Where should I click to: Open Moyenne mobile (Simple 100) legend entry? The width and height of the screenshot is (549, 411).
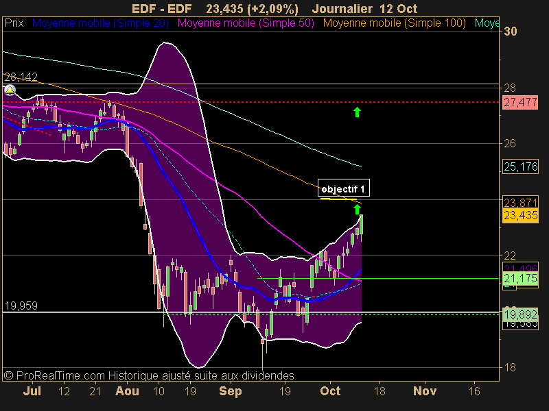[394, 23]
